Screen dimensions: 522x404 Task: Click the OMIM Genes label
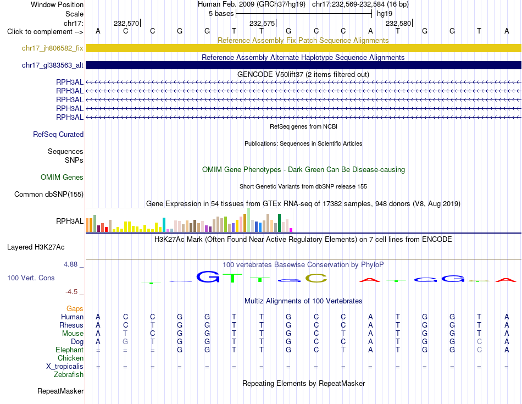point(62,177)
